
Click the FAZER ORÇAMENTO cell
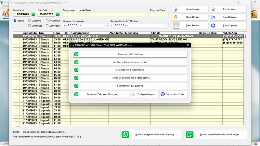pos(90,36)
